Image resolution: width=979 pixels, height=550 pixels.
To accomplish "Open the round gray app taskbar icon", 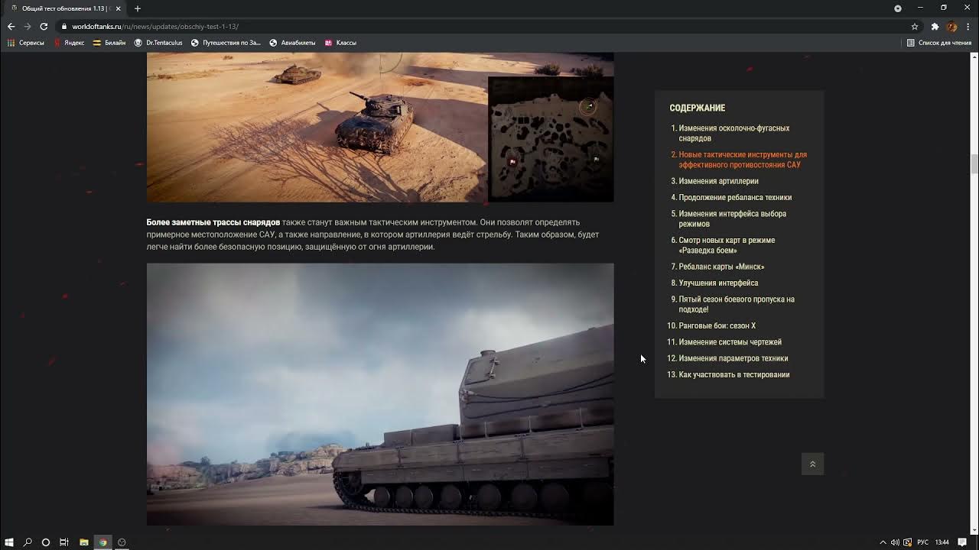I will click(x=122, y=542).
